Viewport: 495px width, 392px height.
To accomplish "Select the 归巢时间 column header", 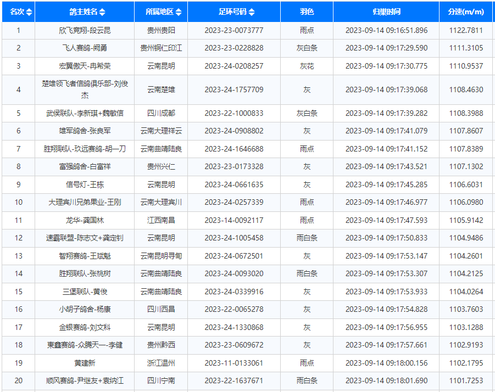I will click(x=386, y=12).
